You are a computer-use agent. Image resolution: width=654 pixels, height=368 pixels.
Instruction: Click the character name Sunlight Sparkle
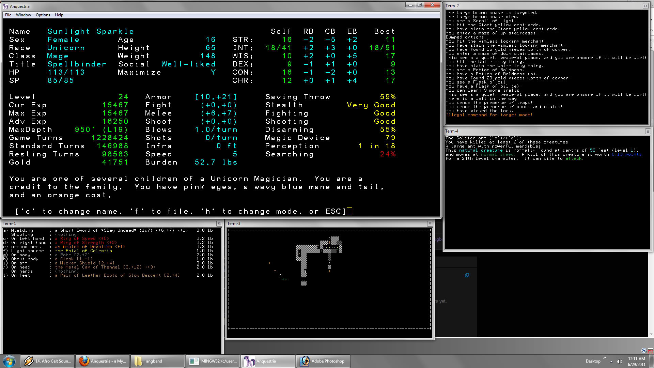click(x=91, y=31)
